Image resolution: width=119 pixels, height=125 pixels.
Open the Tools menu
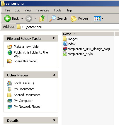pyautogui.click(x=57, y=10)
